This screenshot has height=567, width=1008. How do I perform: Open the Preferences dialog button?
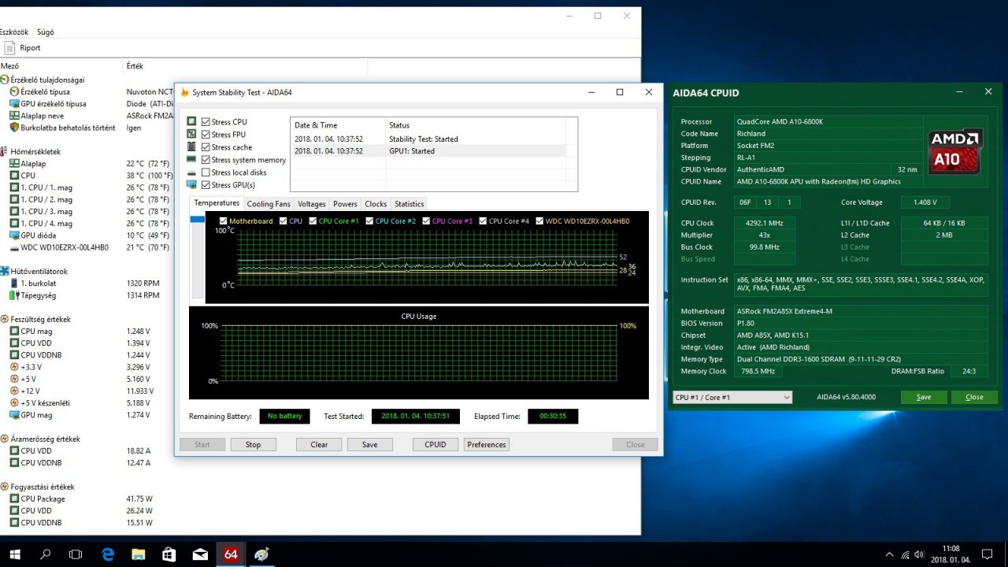click(486, 444)
